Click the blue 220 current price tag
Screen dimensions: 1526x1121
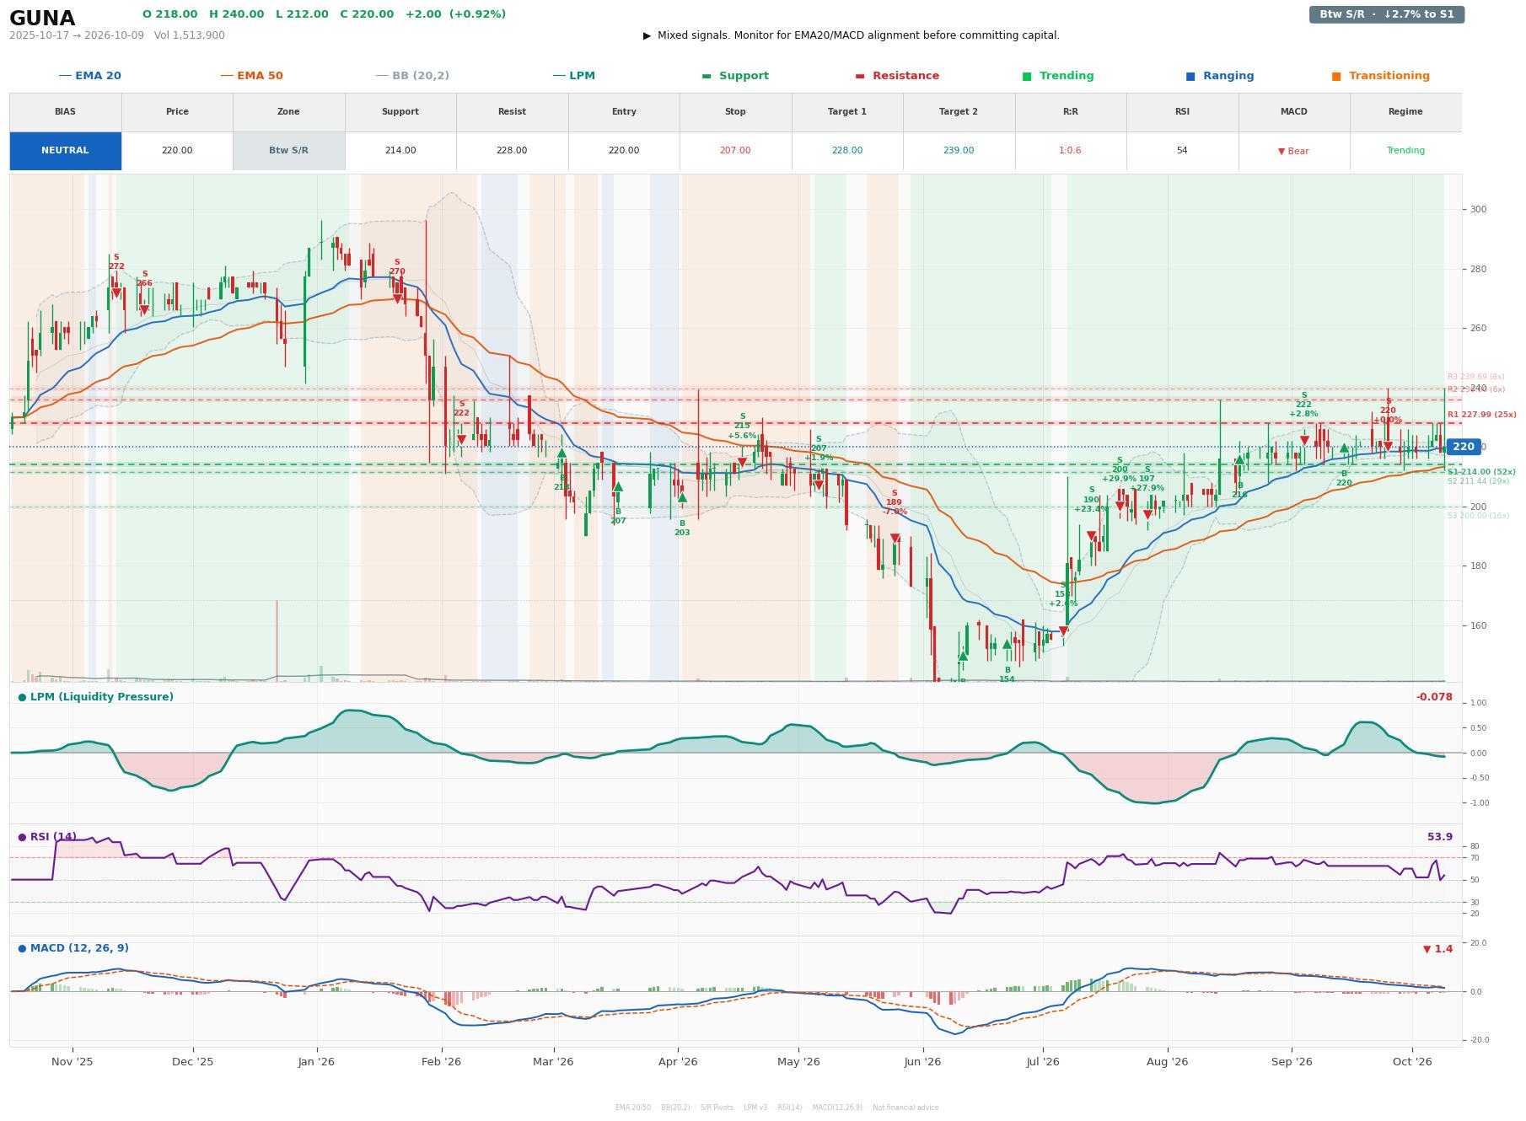1464,447
